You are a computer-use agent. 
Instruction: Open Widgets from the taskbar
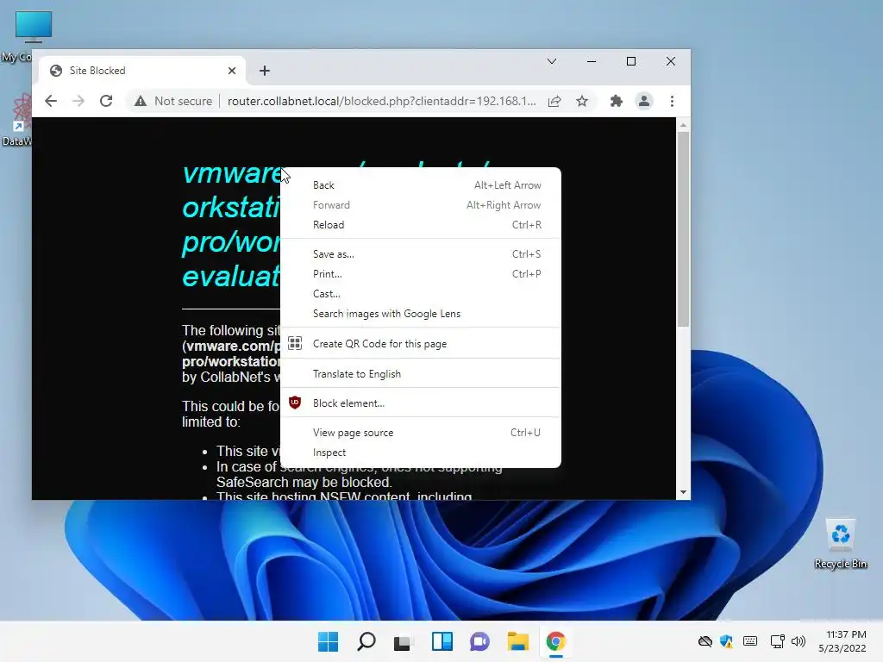pos(442,641)
